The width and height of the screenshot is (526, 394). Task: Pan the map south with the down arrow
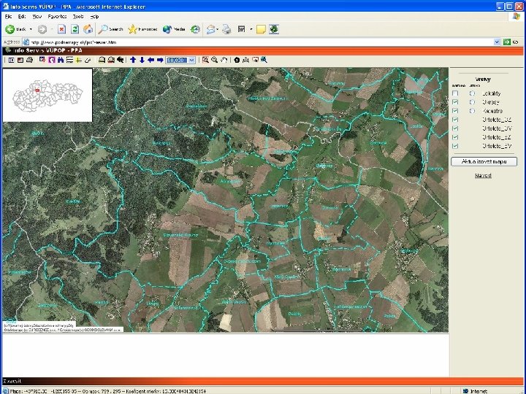point(142,60)
